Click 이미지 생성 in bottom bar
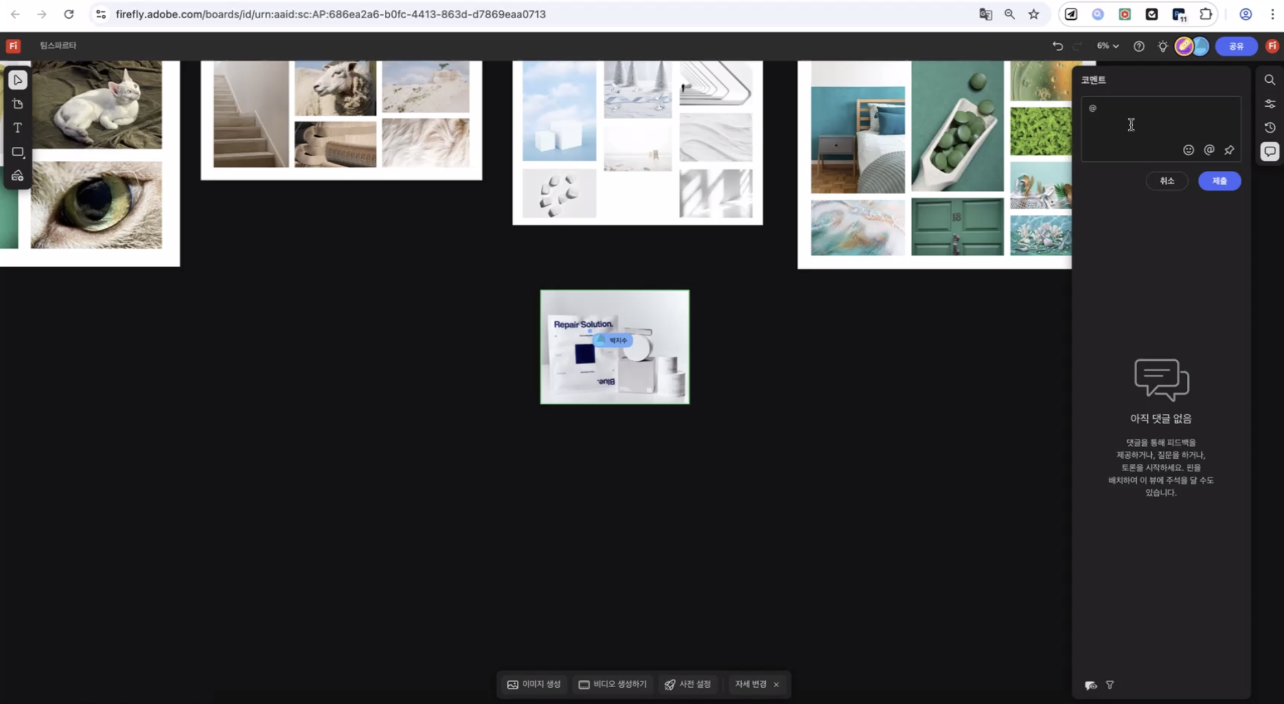The width and height of the screenshot is (1284, 704). point(534,685)
